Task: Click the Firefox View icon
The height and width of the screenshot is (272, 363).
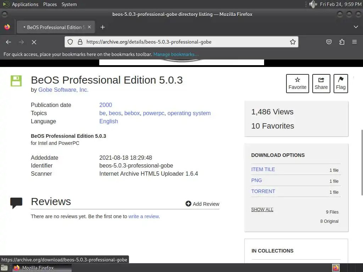Action: [x=7, y=27]
